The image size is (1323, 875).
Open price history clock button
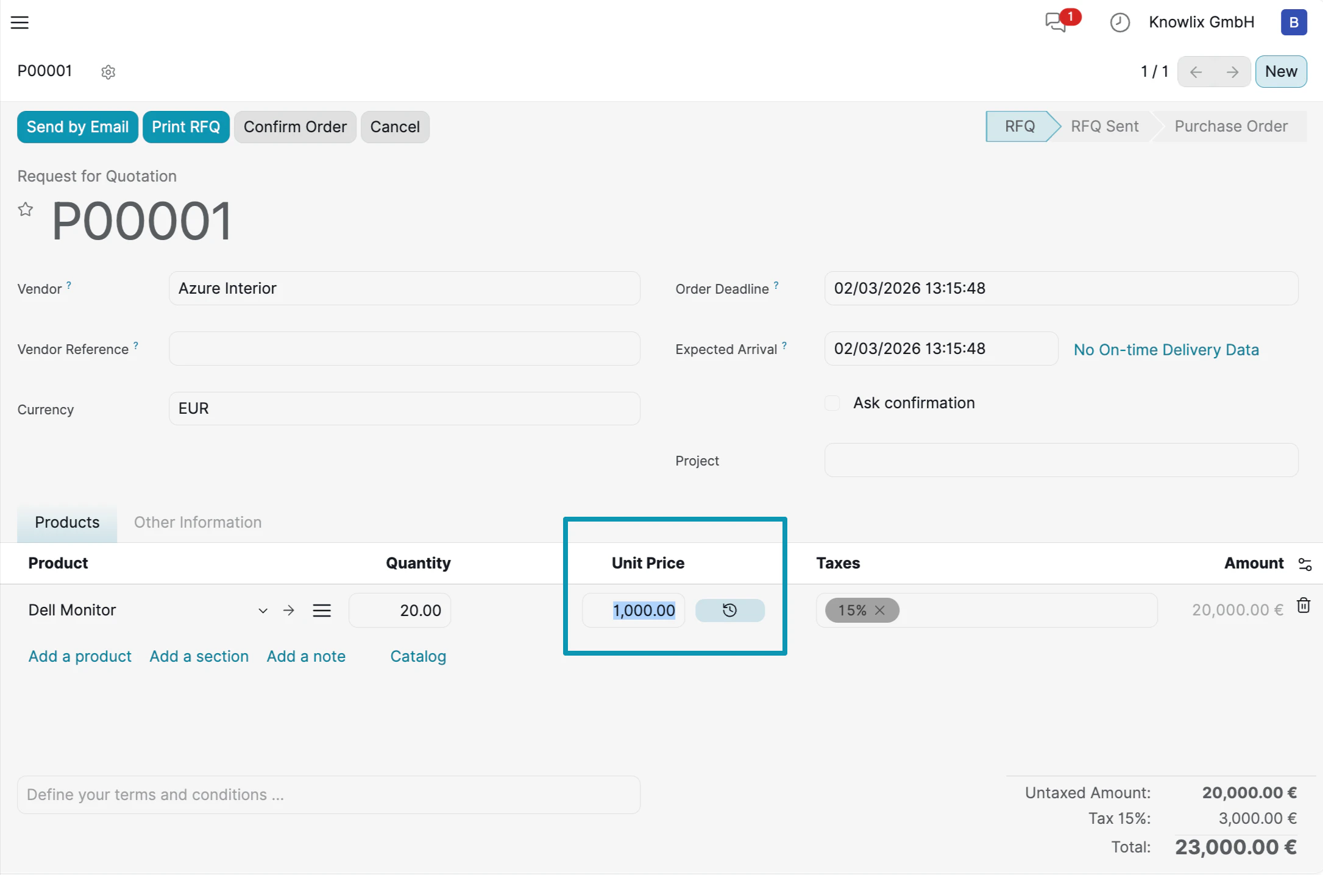click(x=729, y=610)
